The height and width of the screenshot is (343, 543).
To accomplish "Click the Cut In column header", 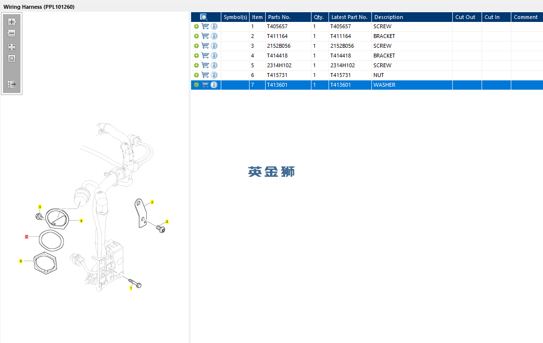I will pos(496,17).
